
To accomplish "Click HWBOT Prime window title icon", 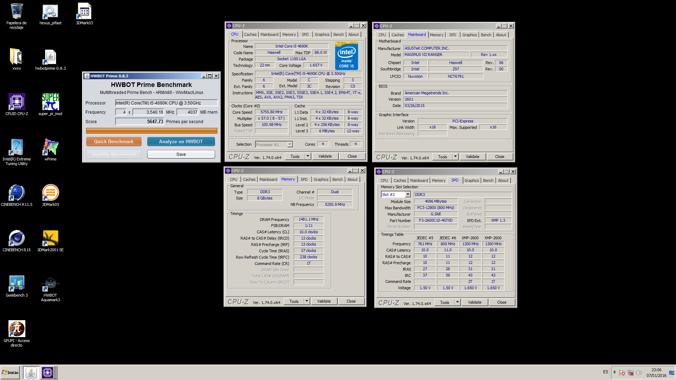I will (87, 76).
